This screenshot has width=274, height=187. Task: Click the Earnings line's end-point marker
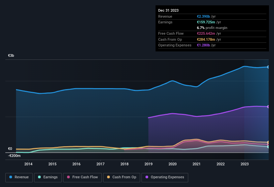268,147
